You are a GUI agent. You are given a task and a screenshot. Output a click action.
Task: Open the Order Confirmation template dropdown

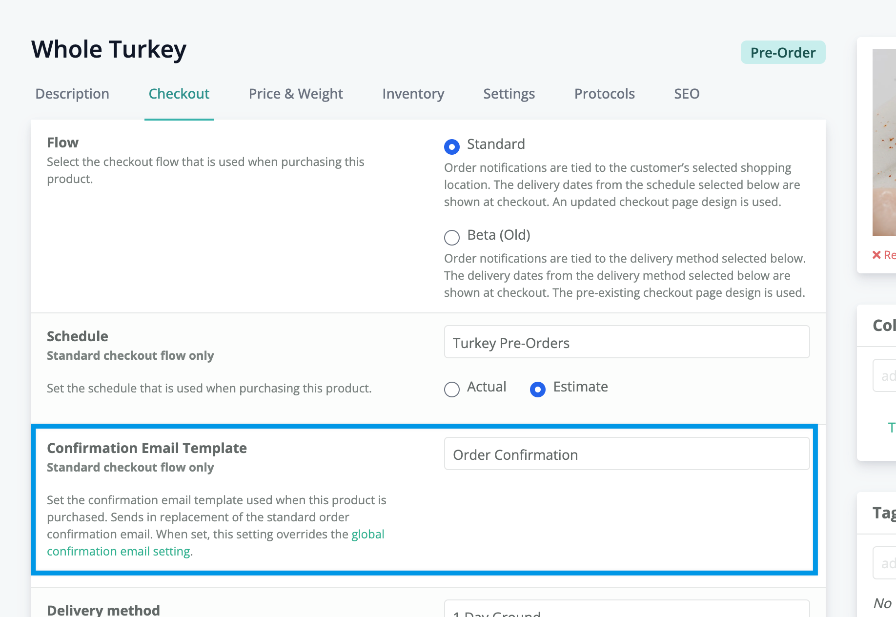[x=627, y=454]
